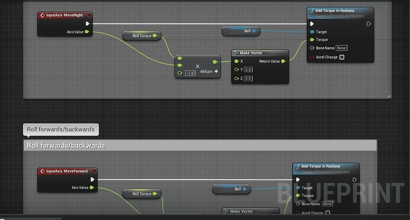Viewport: 410px width, 220px height.
Task: Click the second input pin of the multiply node
Action: click(x=180, y=65)
